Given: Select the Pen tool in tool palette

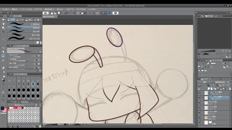Looking at the screenshot, I should [4, 48].
